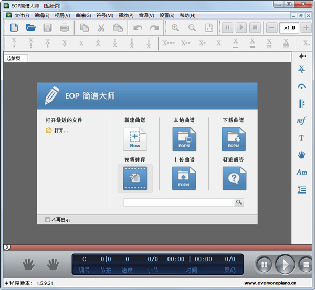Select the whole note X--- duration
This screenshot has height=290, width=315.
169,43
